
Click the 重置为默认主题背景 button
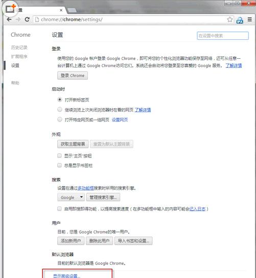(x=111, y=144)
